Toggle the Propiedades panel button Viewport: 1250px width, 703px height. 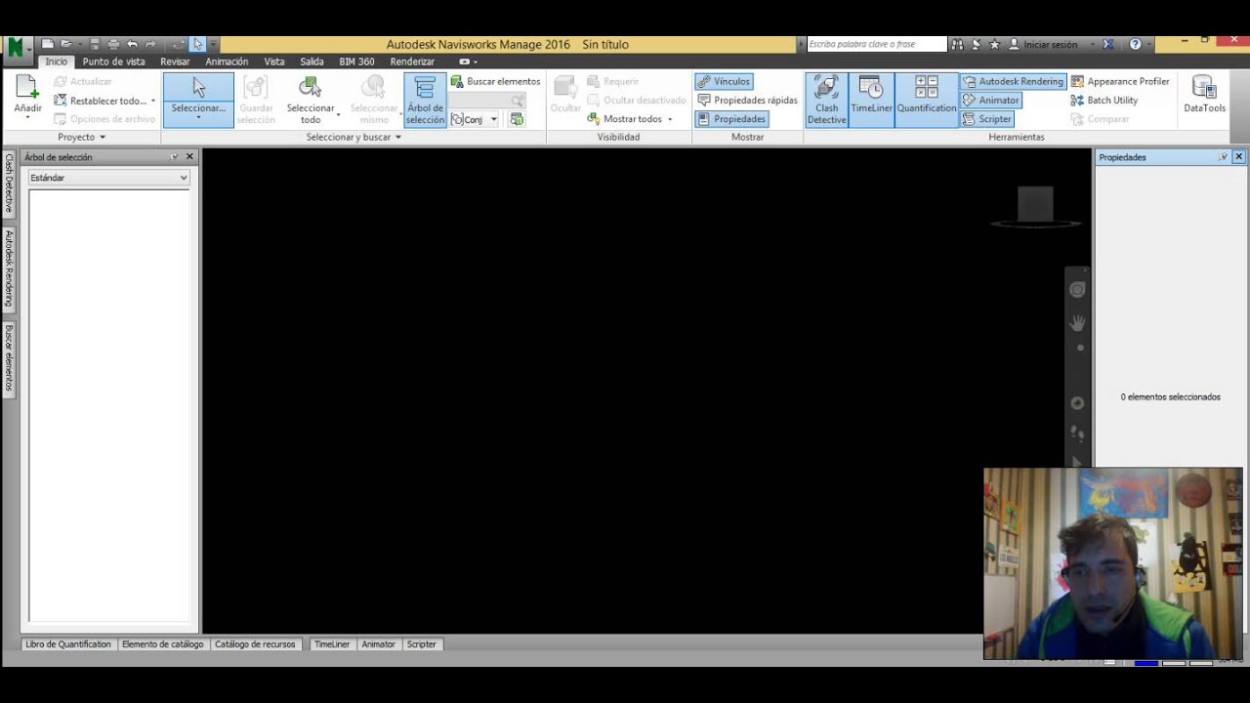pyautogui.click(x=731, y=119)
